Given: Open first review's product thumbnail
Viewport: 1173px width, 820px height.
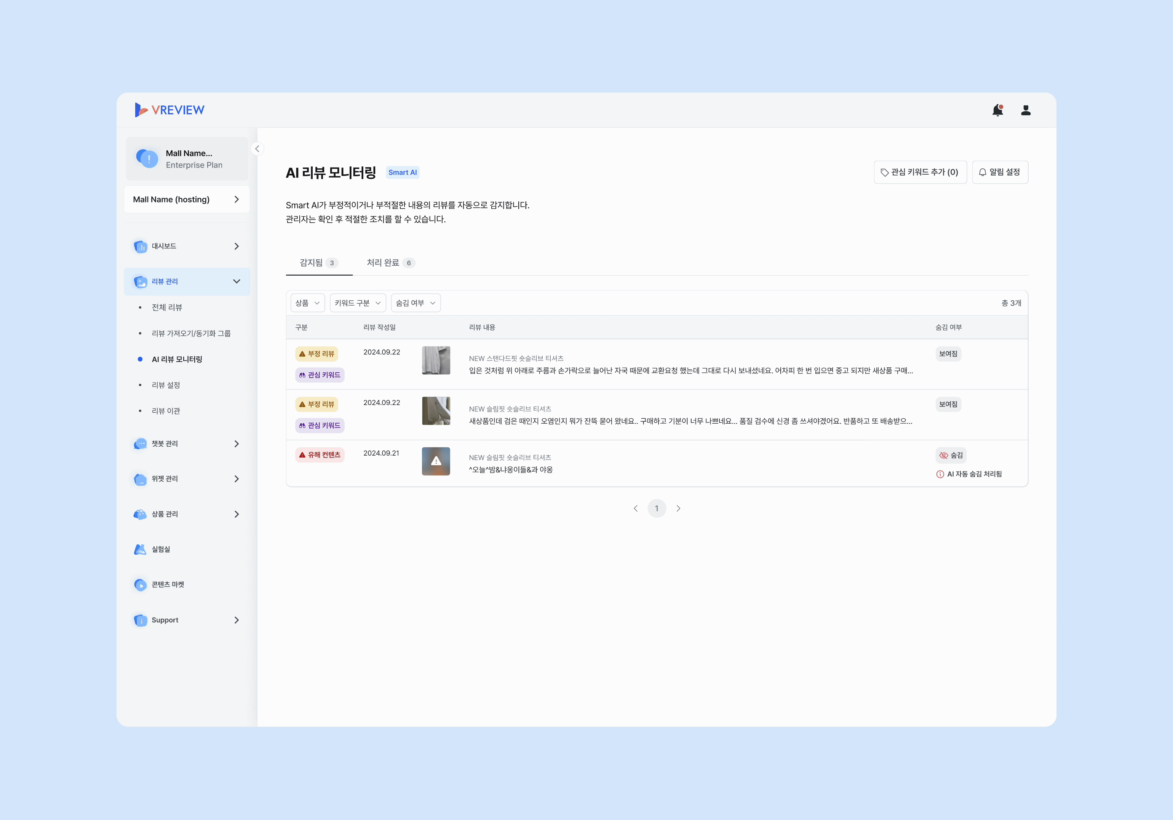Looking at the screenshot, I should pyautogui.click(x=436, y=361).
